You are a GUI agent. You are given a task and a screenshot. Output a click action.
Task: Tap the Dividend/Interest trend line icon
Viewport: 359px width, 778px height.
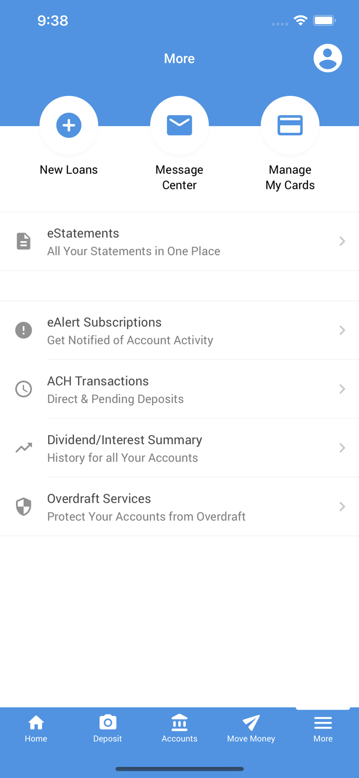[x=24, y=448]
